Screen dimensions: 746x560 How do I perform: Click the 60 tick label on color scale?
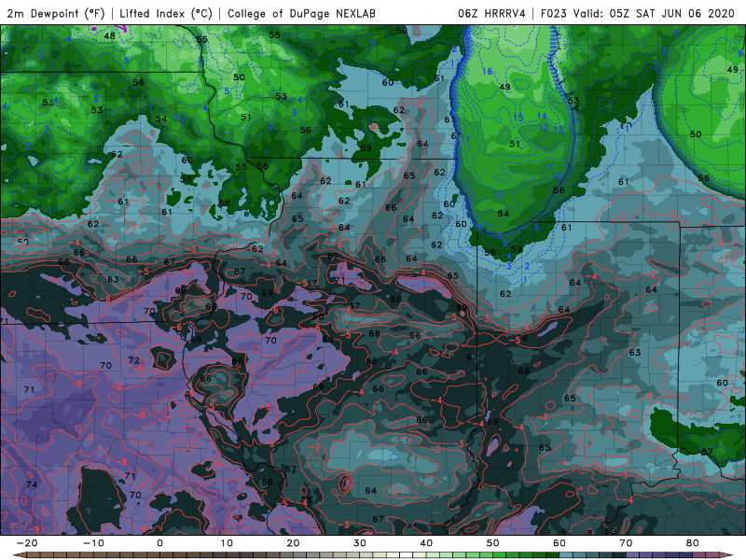559,543
